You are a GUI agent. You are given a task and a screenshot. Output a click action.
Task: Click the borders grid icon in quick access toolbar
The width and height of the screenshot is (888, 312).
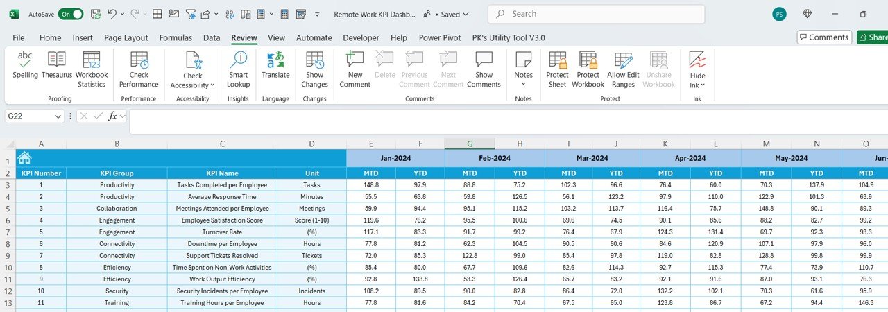coord(157,14)
